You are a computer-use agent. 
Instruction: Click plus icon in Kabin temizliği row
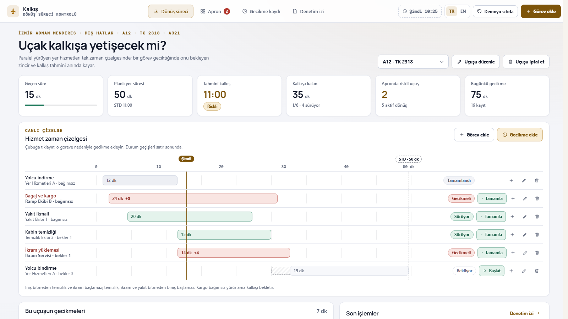tap(512, 235)
